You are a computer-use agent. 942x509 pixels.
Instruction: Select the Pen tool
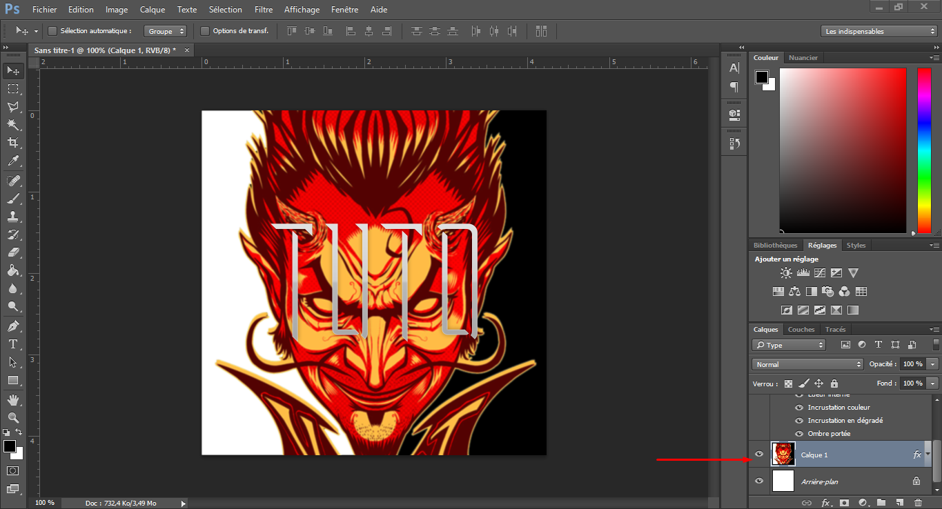click(x=13, y=326)
